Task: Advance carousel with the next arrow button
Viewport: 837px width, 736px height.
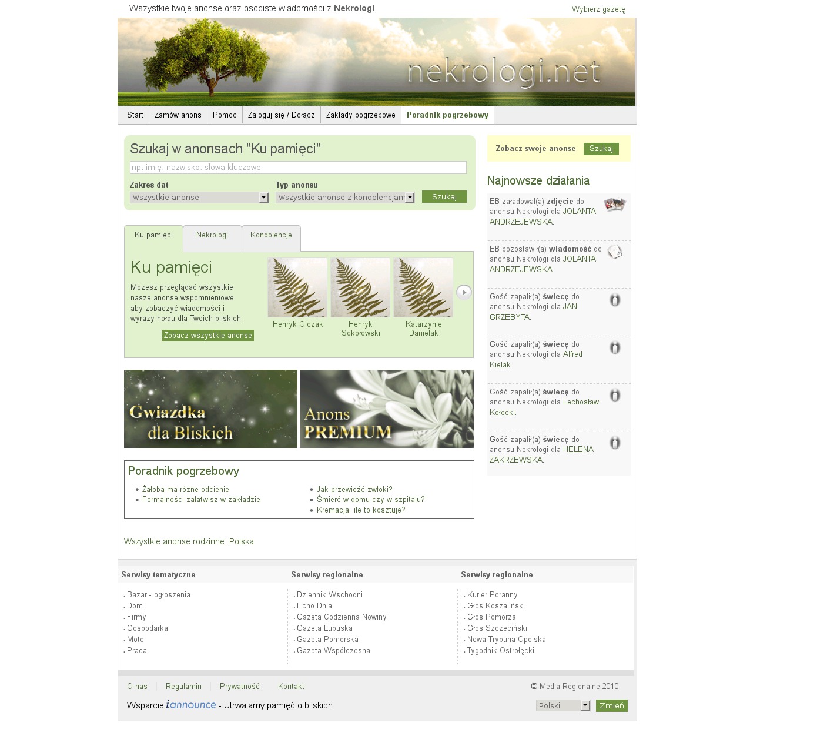Action: [x=464, y=292]
